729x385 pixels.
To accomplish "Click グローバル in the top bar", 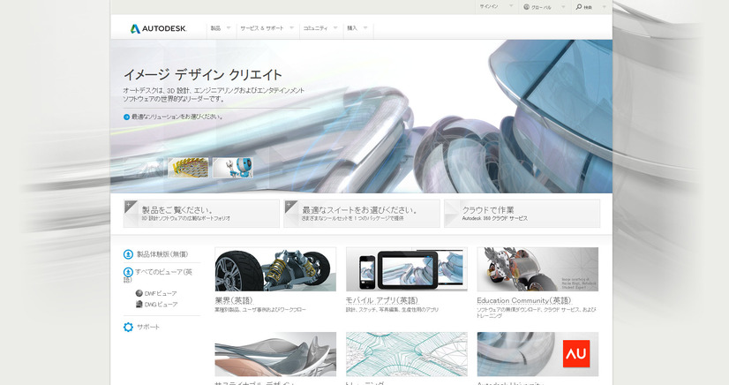I will click(541, 7).
